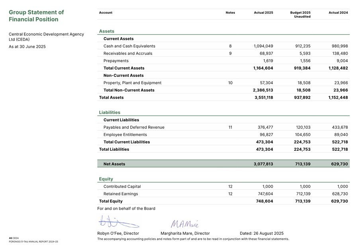Click the Dated: 26 August 2025 text
The image size is (358, 249).
click(262, 233)
